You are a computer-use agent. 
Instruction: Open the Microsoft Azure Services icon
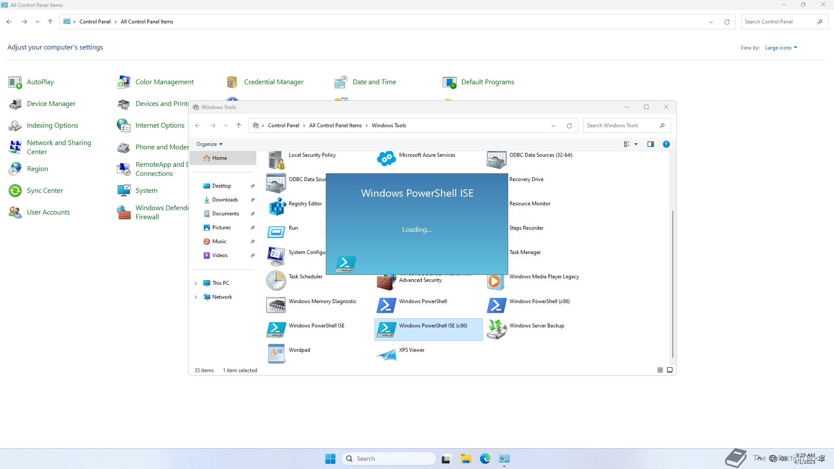tap(386, 159)
